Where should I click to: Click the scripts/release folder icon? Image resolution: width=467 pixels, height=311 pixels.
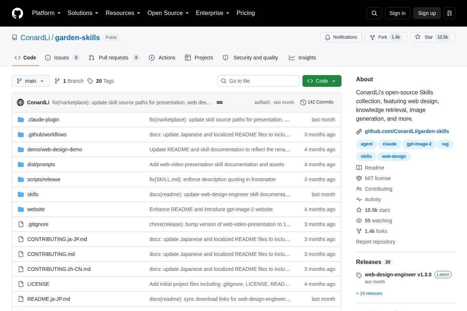tap(21, 179)
